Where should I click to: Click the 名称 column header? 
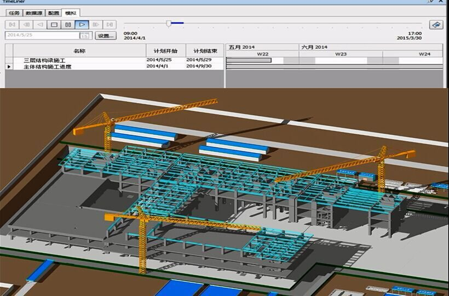coord(79,51)
